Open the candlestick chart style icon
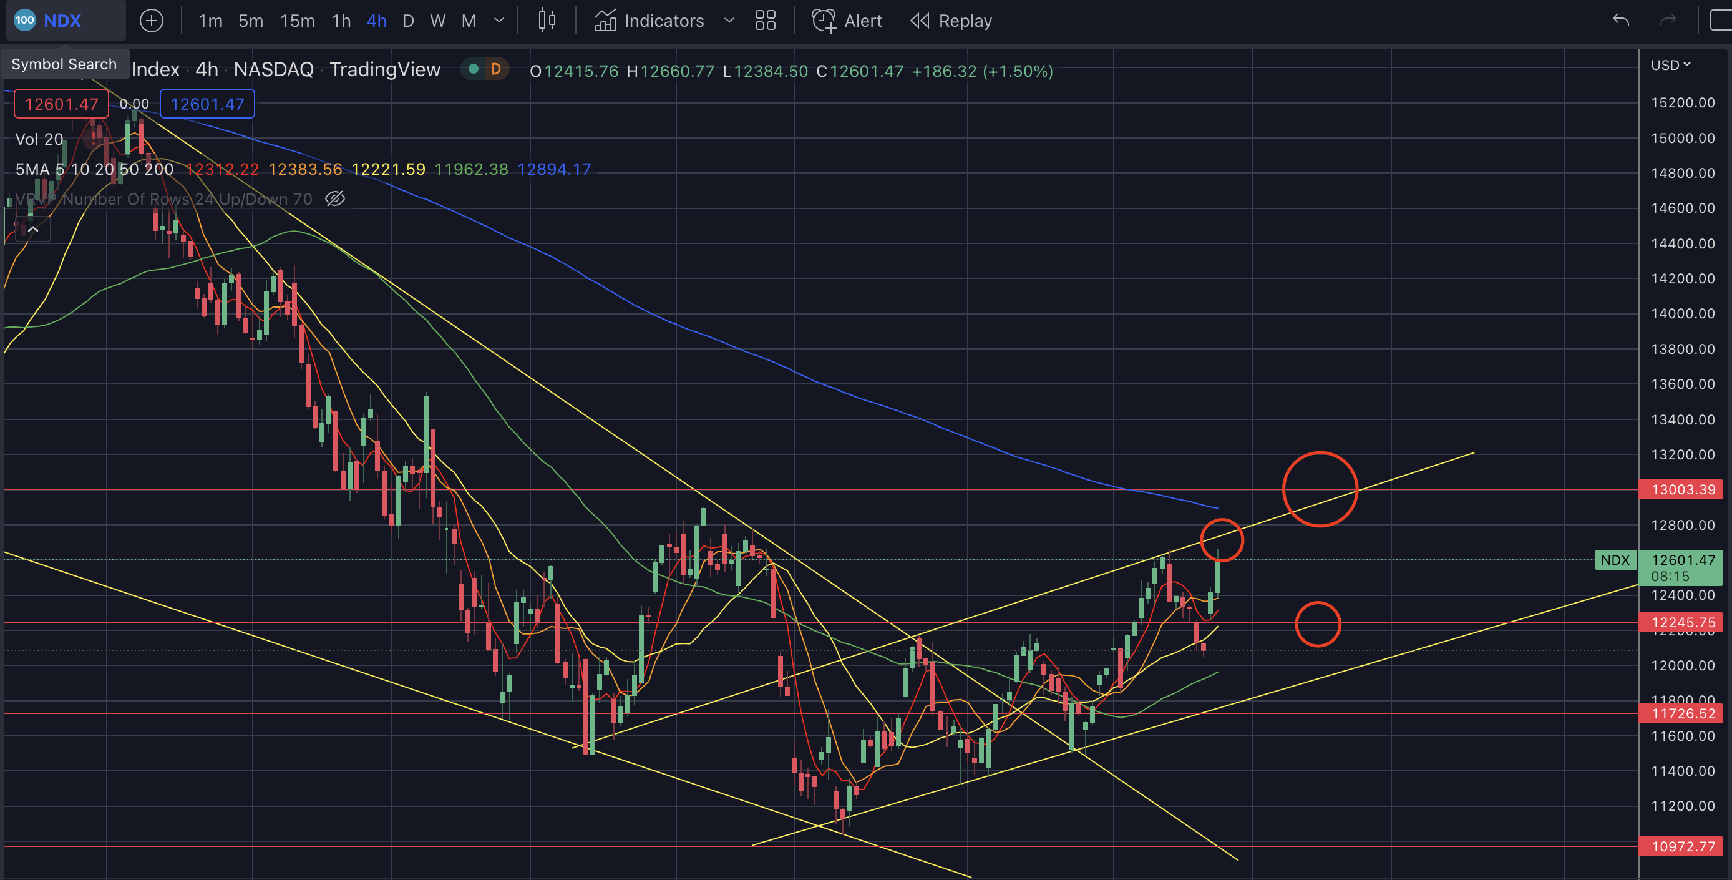 pyautogui.click(x=547, y=21)
